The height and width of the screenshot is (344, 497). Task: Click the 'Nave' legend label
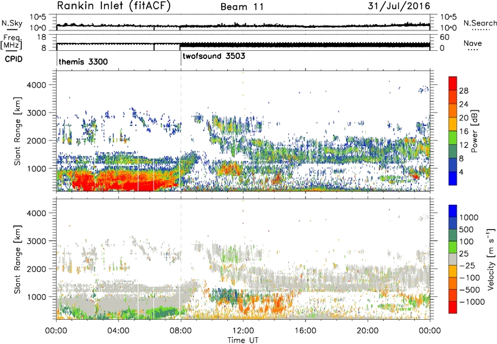click(473, 43)
